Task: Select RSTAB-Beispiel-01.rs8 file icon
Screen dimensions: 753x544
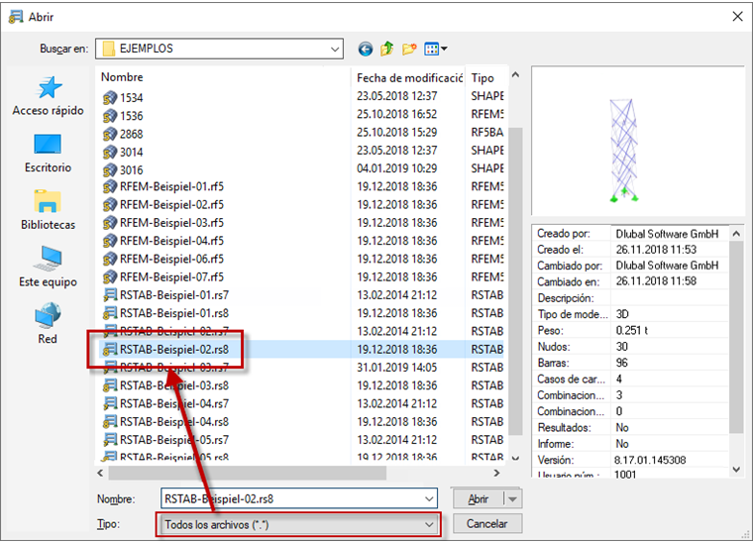Action: tap(110, 313)
